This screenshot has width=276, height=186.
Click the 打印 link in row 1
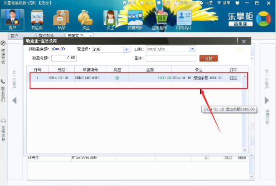233,78
